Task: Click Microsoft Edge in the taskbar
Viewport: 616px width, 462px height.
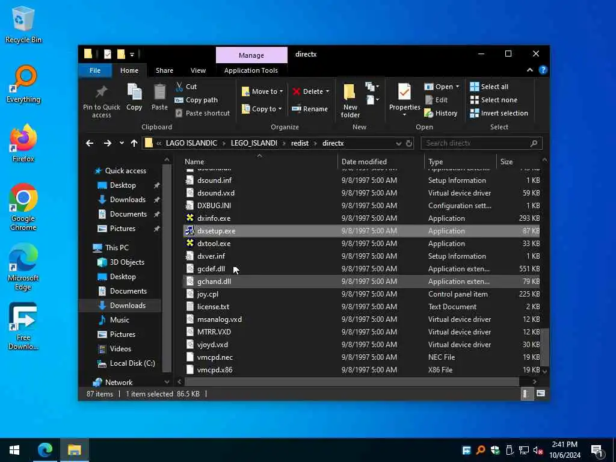Action: point(45,450)
